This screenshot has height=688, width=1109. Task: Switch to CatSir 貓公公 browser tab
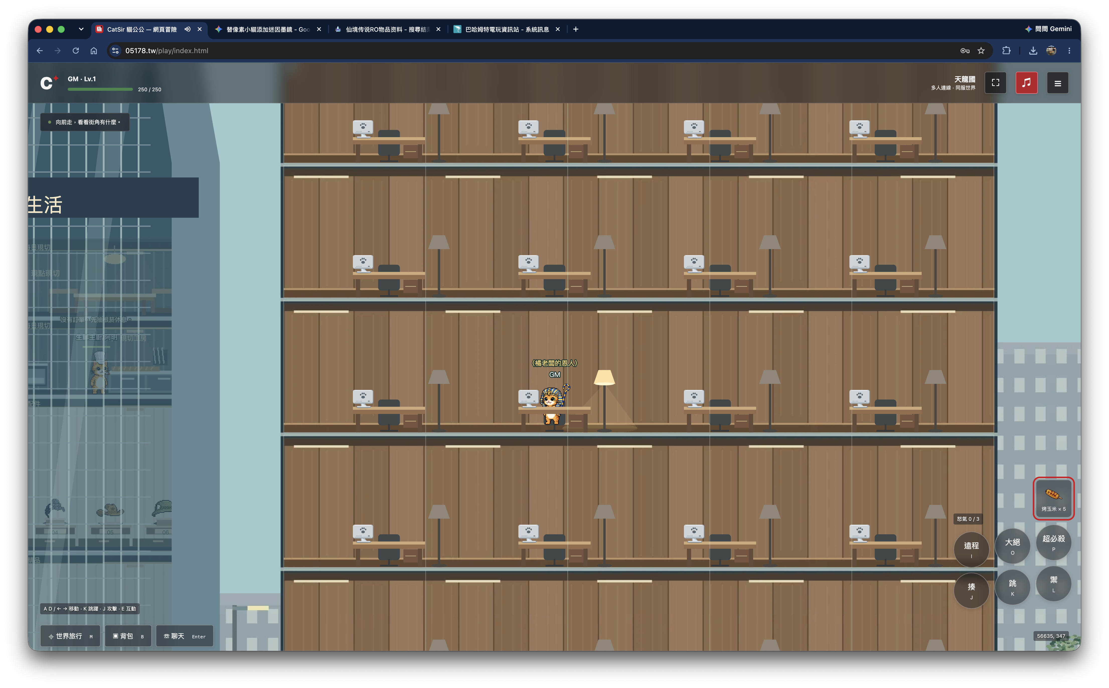point(141,29)
